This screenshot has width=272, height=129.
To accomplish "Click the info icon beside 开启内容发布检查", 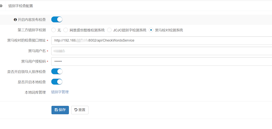I will [x=15, y=20].
